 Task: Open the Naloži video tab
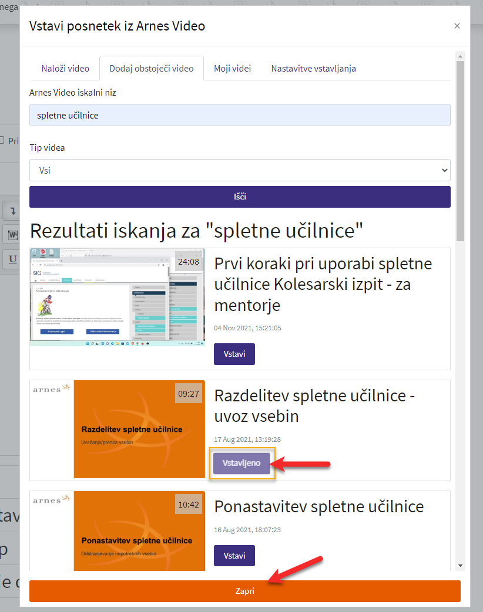point(65,68)
